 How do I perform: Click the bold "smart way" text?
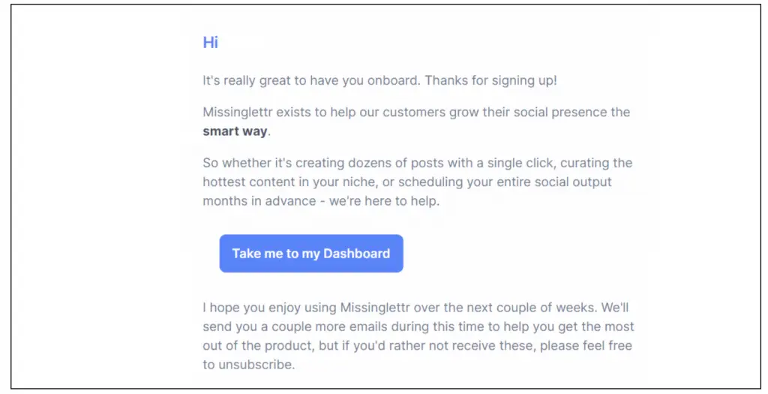tap(235, 132)
